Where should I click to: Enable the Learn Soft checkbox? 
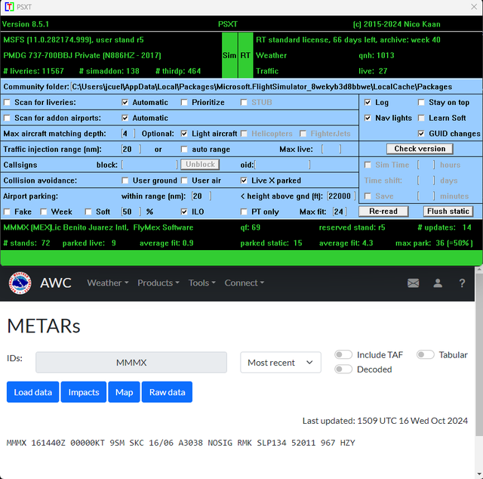pos(421,118)
